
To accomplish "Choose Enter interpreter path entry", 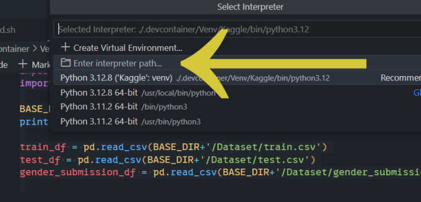I will [x=236, y=63].
